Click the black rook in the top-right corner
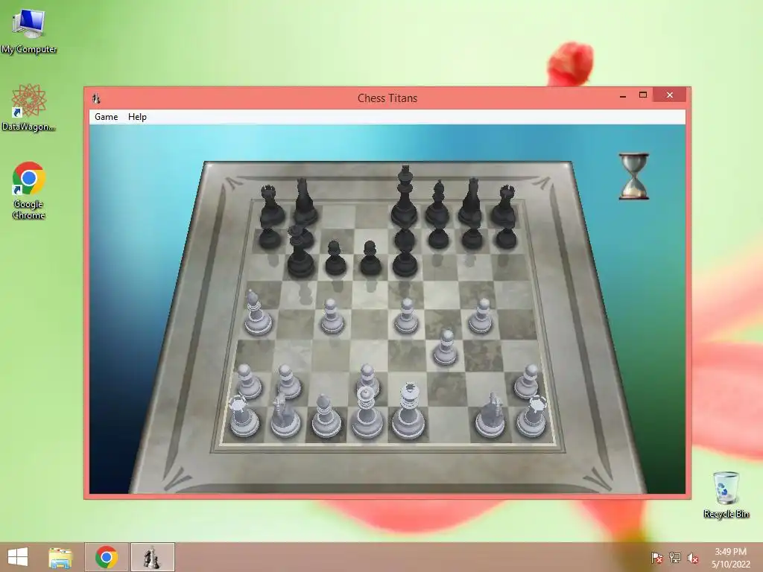This screenshot has height=572, width=763. point(505,206)
